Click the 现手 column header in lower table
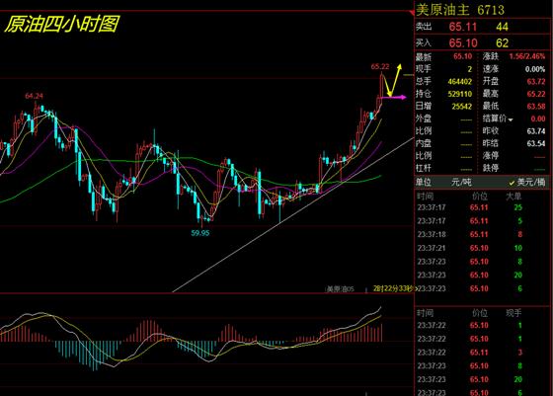 [513, 313]
